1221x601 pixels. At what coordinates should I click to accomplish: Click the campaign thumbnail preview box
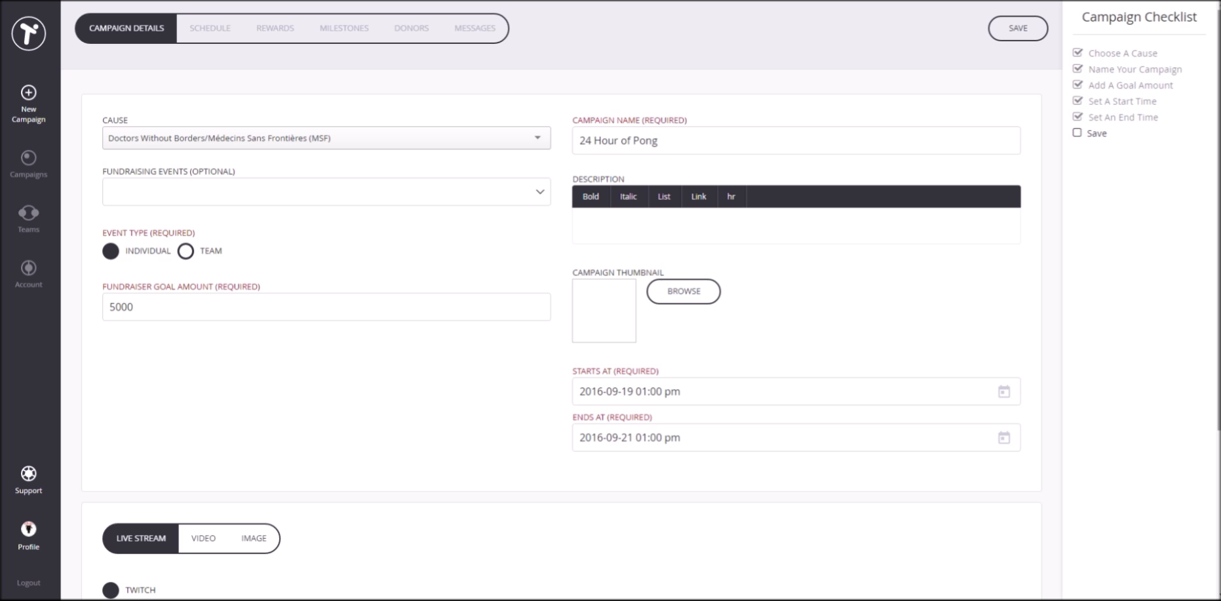(x=604, y=311)
